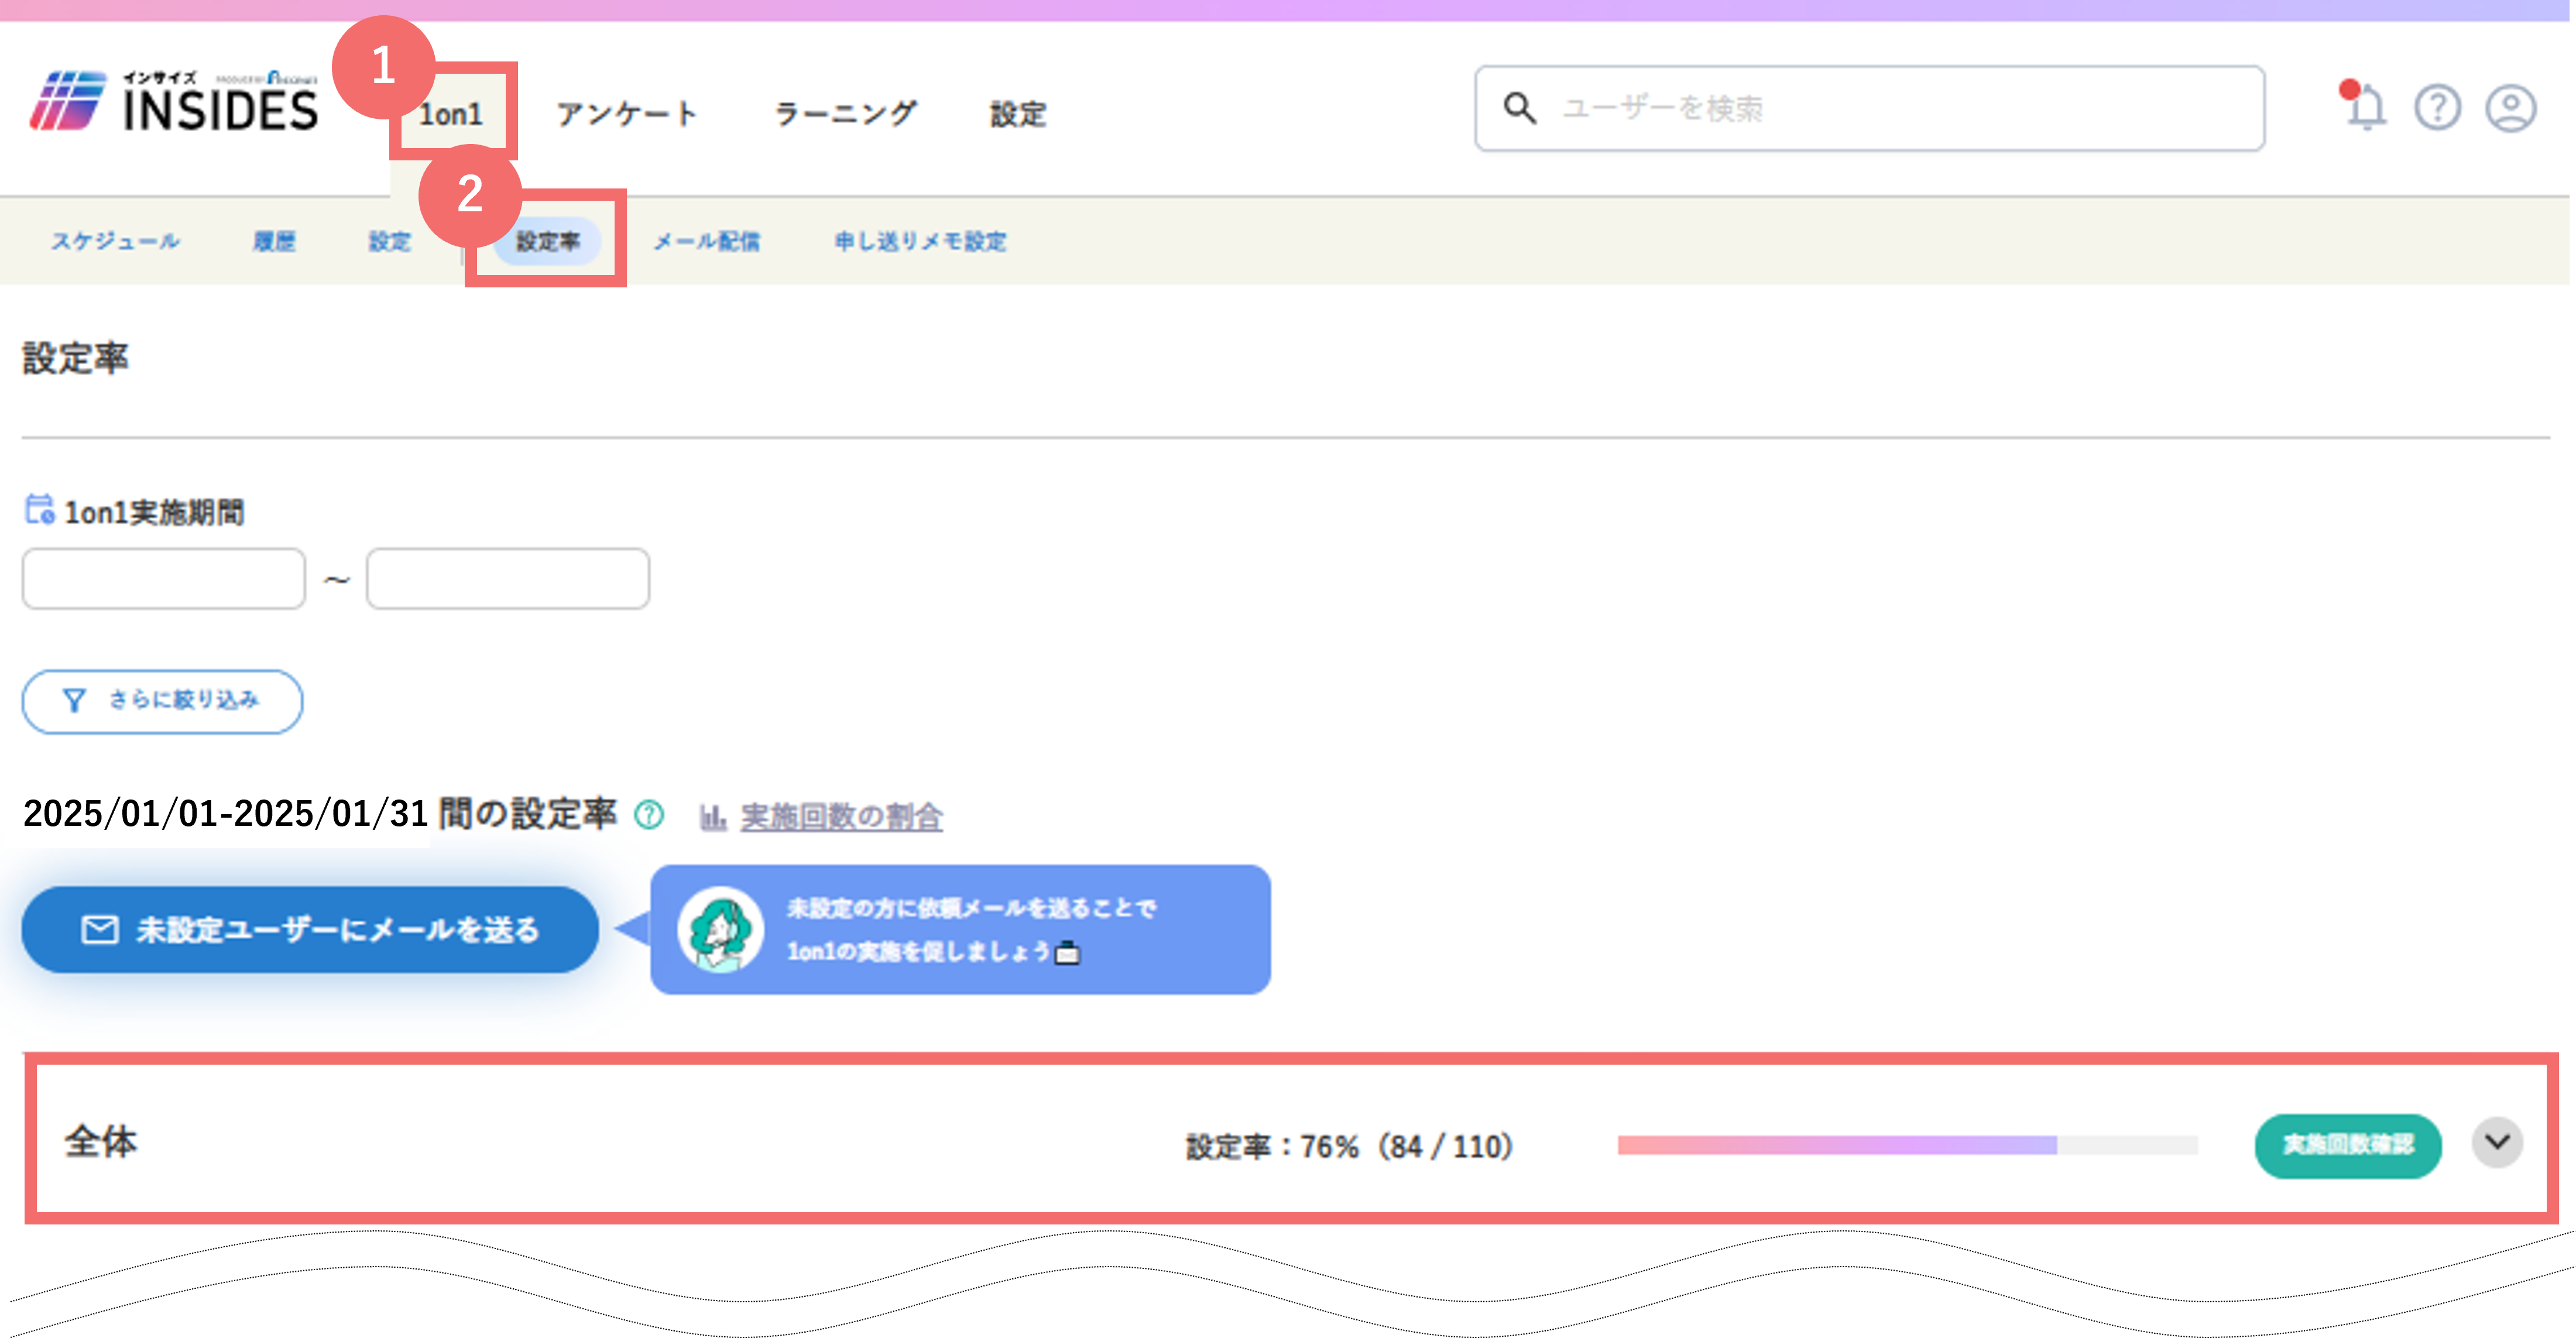
Task: Click the start date field of 1on1実施期間
Action: pos(164,578)
